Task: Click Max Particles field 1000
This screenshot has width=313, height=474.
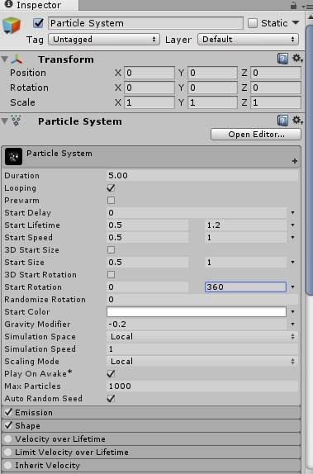Action: click(x=202, y=386)
